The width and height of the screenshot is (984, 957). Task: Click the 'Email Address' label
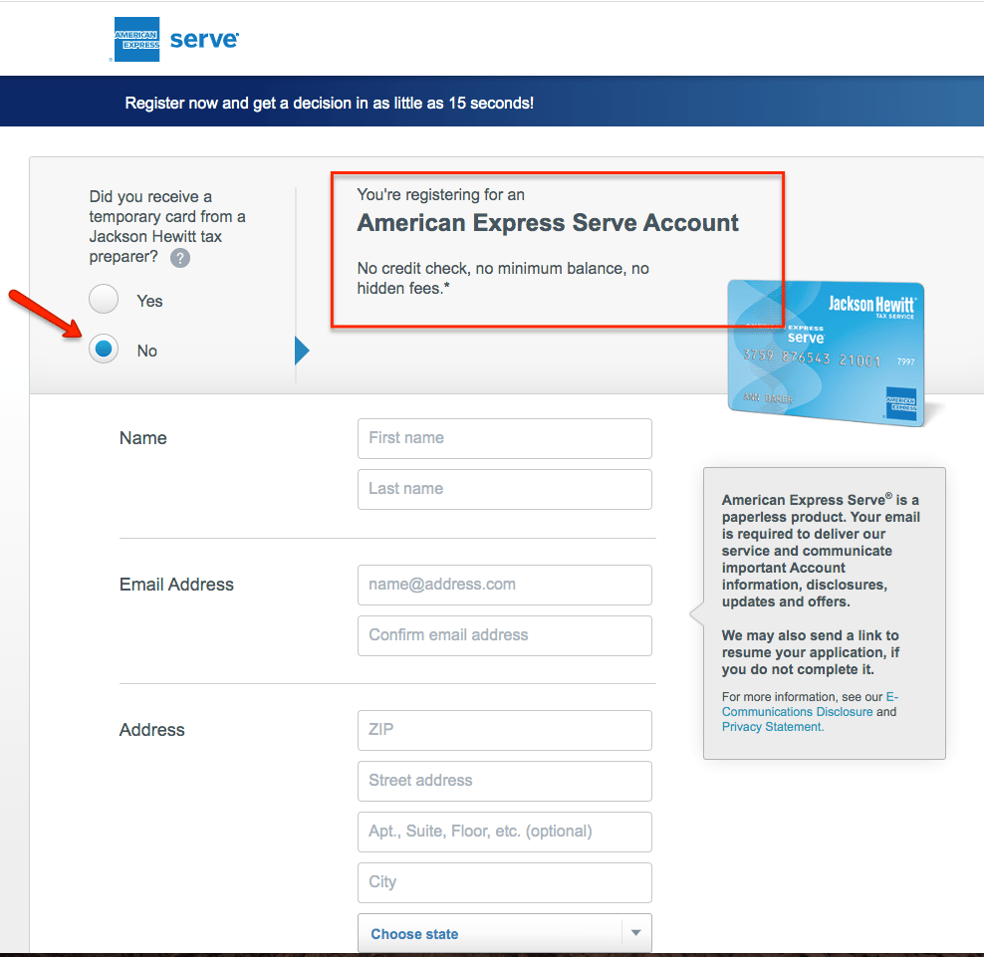176,585
